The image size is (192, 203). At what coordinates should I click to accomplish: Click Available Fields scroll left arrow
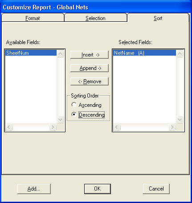click(x=9, y=127)
